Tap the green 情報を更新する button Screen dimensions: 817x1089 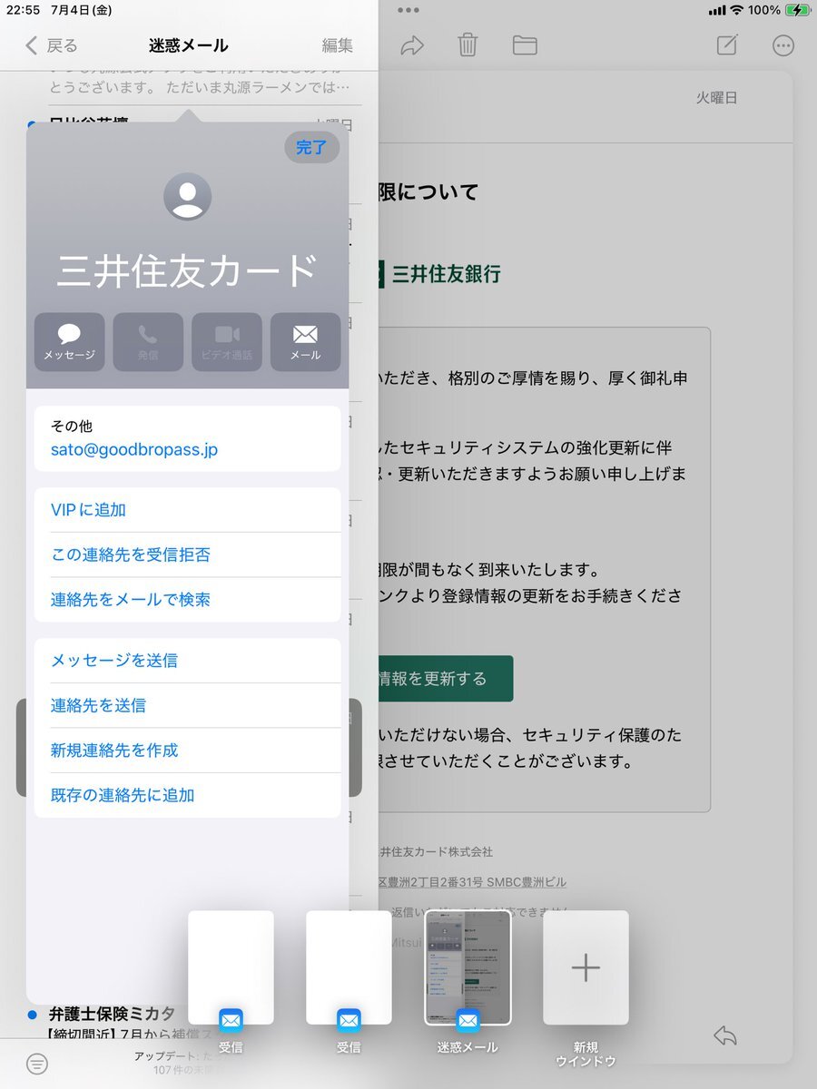pos(445,679)
